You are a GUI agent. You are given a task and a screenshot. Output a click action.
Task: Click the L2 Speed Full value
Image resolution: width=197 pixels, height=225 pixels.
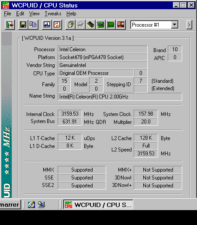click(146, 146)
